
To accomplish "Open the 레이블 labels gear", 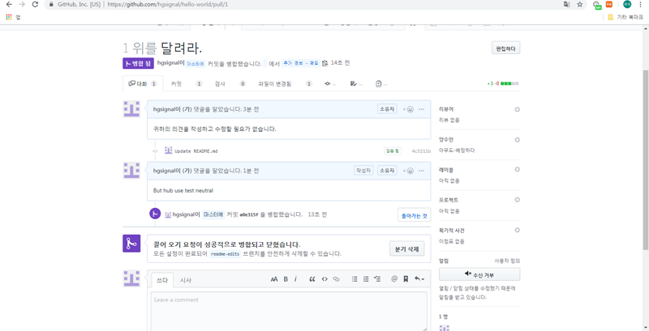I will [517, 170].
